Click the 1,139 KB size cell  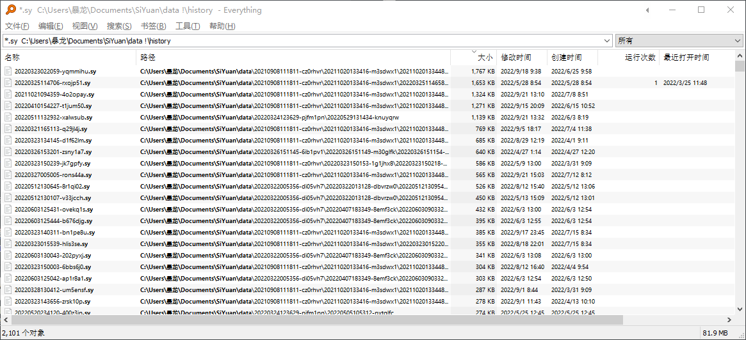[483, 118]
